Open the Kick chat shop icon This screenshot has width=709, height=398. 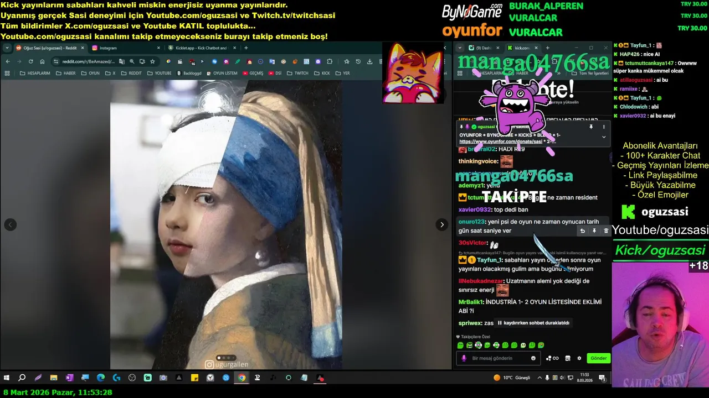point(568,358)
